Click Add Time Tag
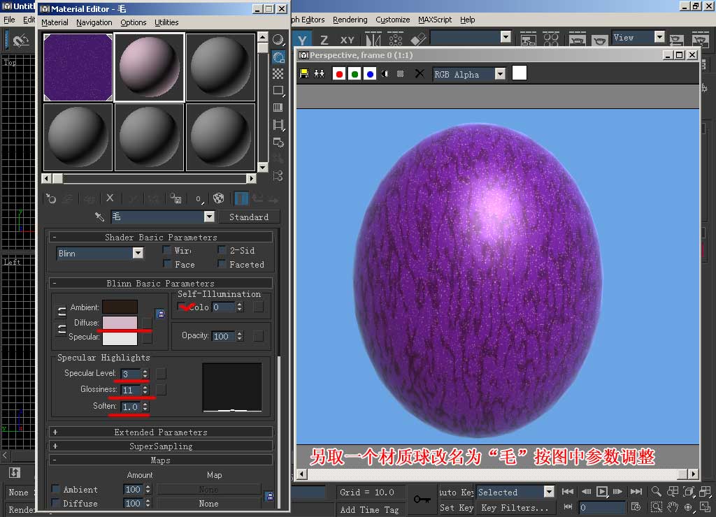This screenshot has width=716, height=517. pos(369,510)
